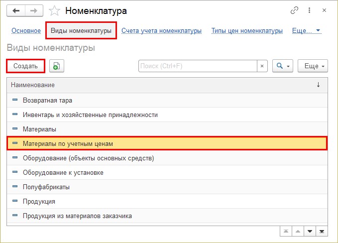Image resolution: width=338 pixels, height=243 pixels.
Task: Open the three-dot options menu
Action: 309,10
